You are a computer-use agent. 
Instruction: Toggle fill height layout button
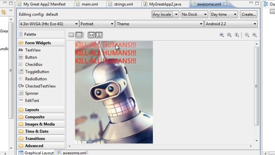[99, 35]
